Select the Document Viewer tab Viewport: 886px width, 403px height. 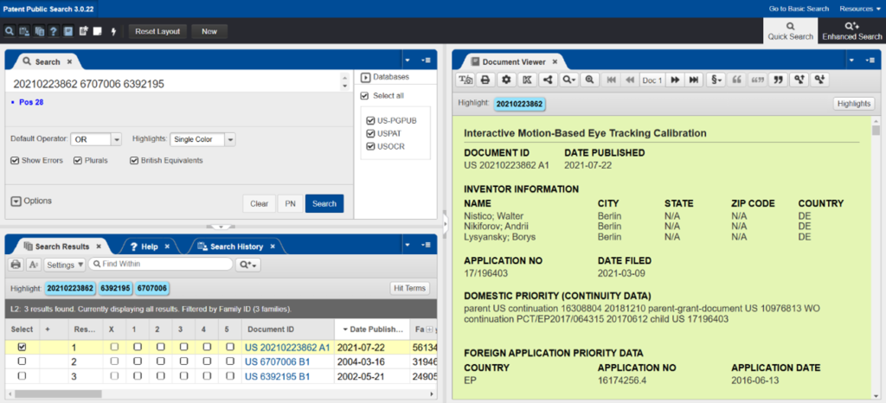coord(513,62)
